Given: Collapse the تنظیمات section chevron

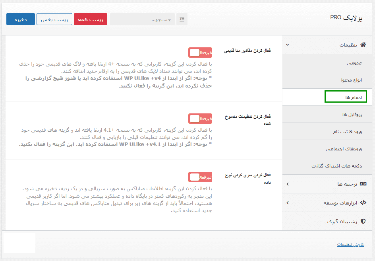Looking at the screenshot, I should (288, 45).
